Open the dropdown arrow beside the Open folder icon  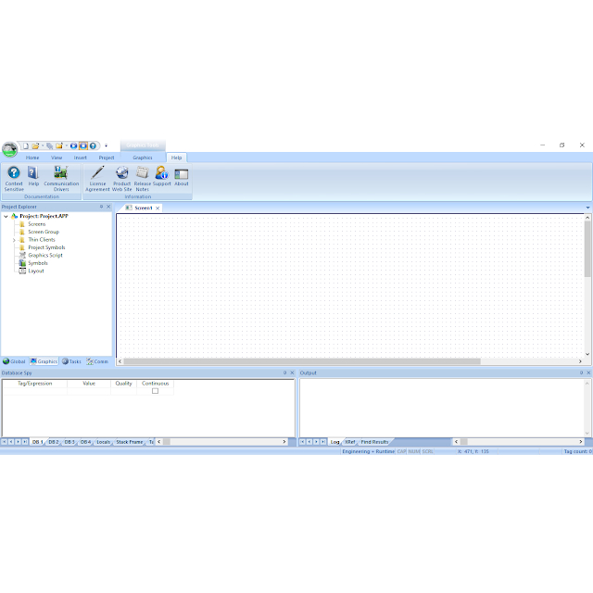[43, 146]
